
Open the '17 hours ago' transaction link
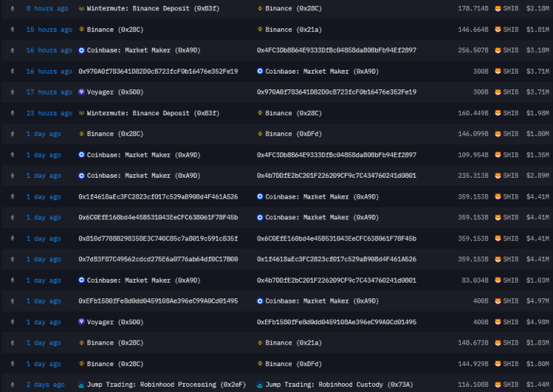(x=49, y=92)
